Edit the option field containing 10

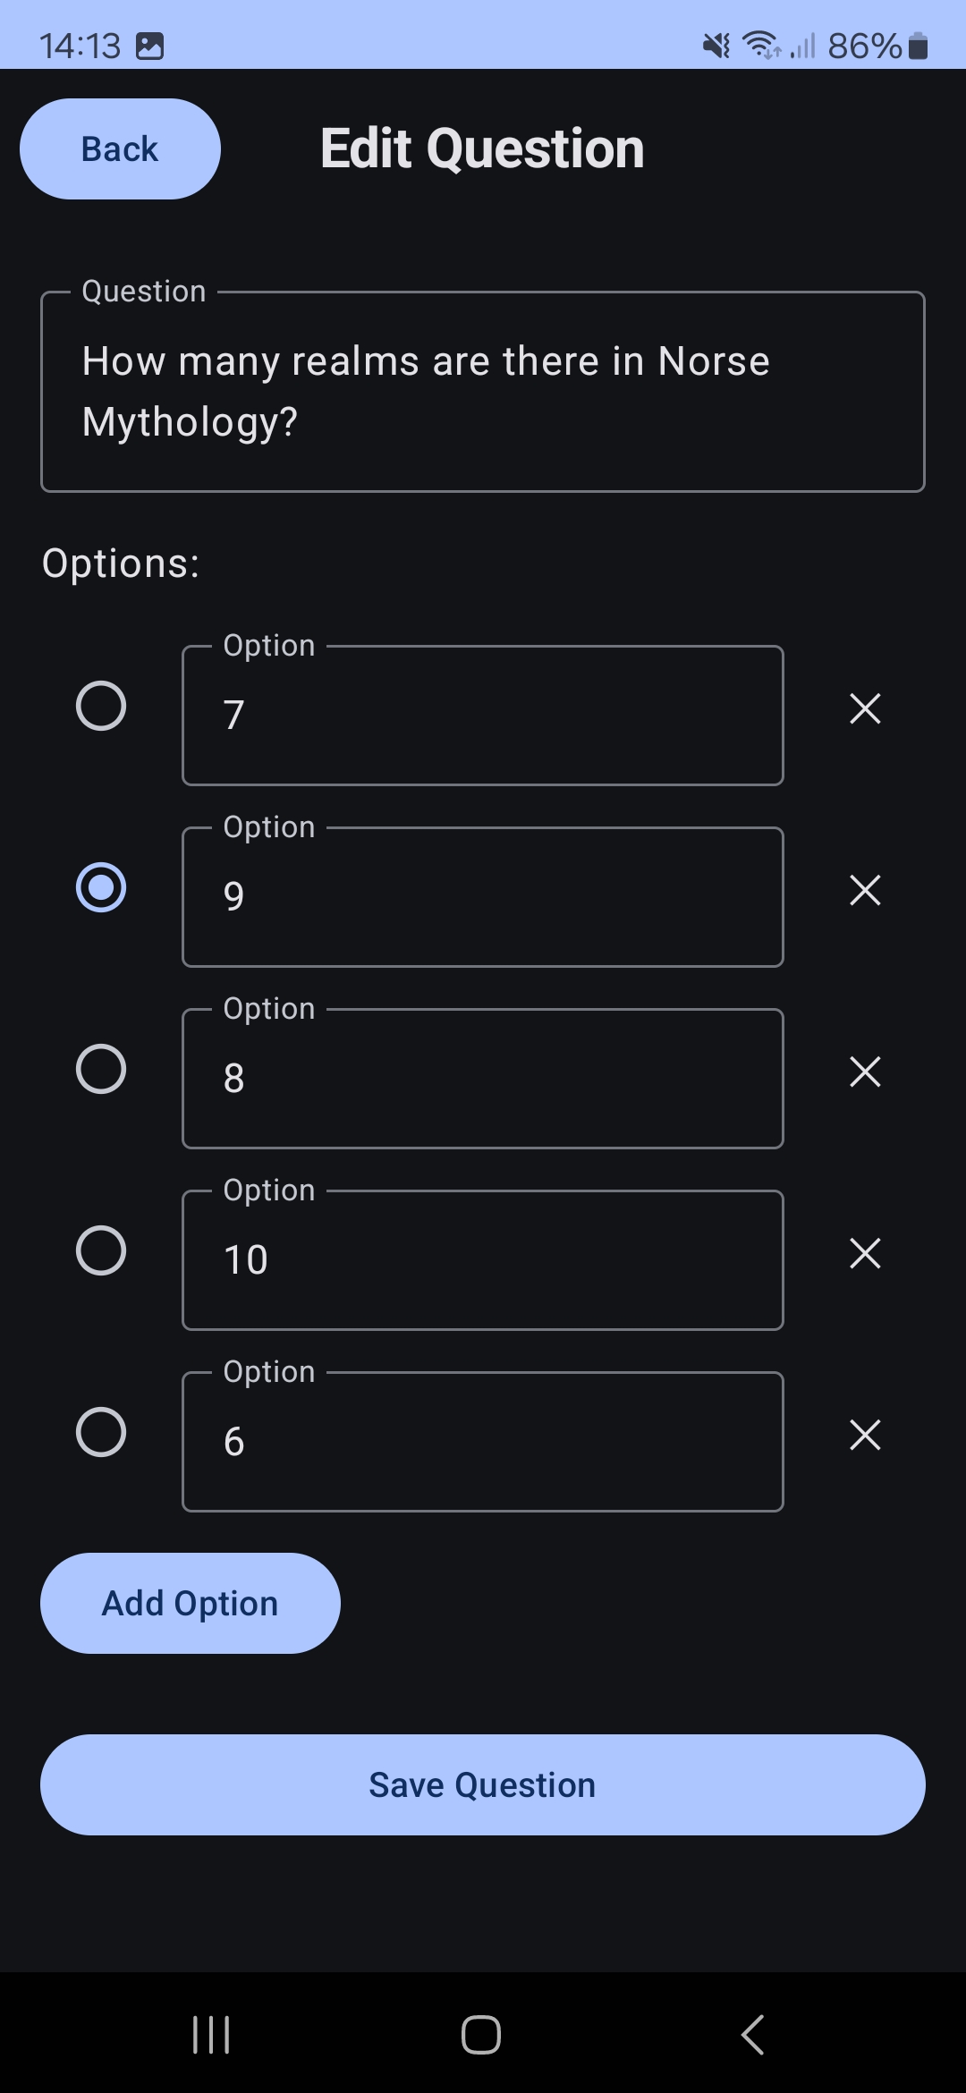click(483, 1260)
